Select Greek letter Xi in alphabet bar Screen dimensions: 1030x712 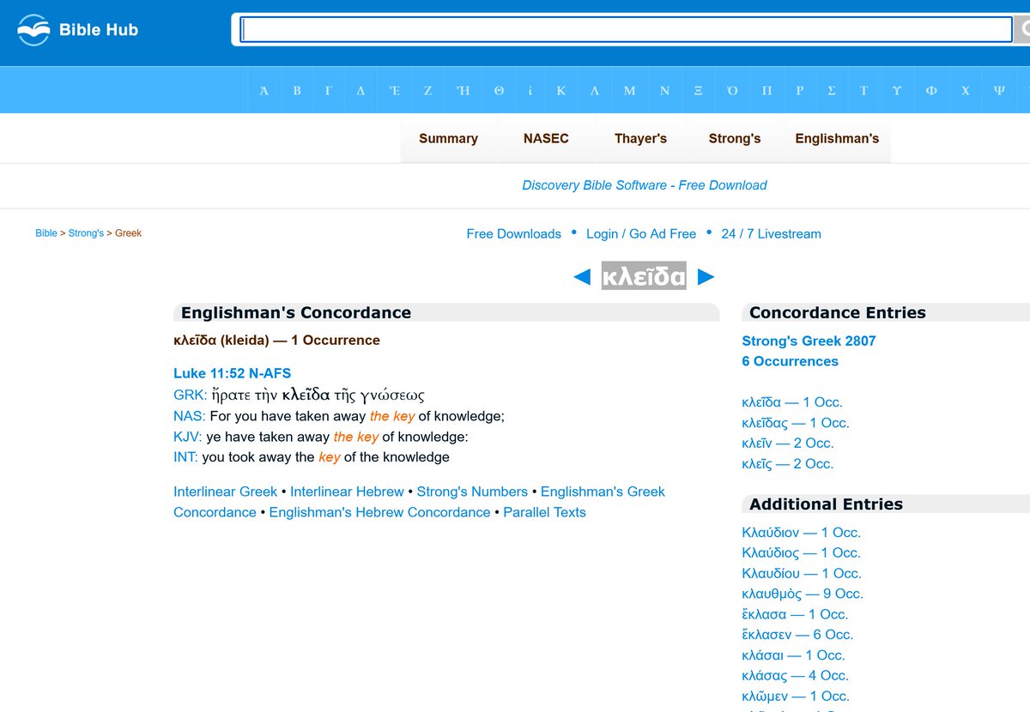pyautogui.click(x=698, y=90)
